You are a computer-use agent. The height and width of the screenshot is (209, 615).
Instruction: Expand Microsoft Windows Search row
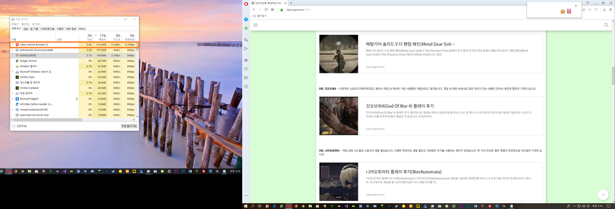click(x=12, y=71)
